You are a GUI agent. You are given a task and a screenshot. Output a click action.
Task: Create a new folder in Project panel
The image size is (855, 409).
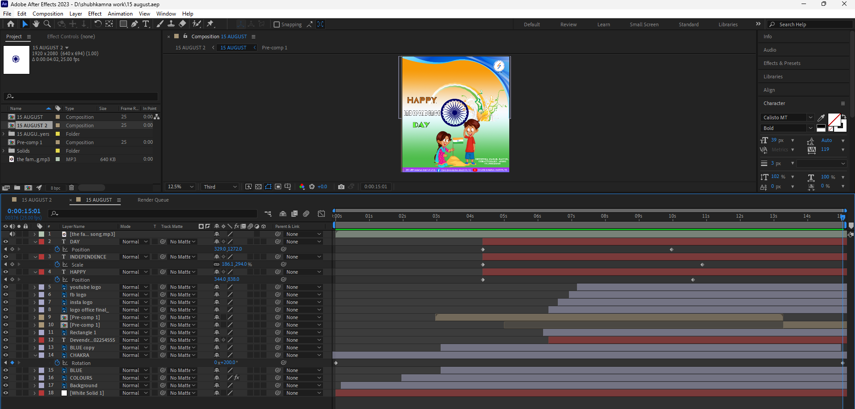point(17,188)
